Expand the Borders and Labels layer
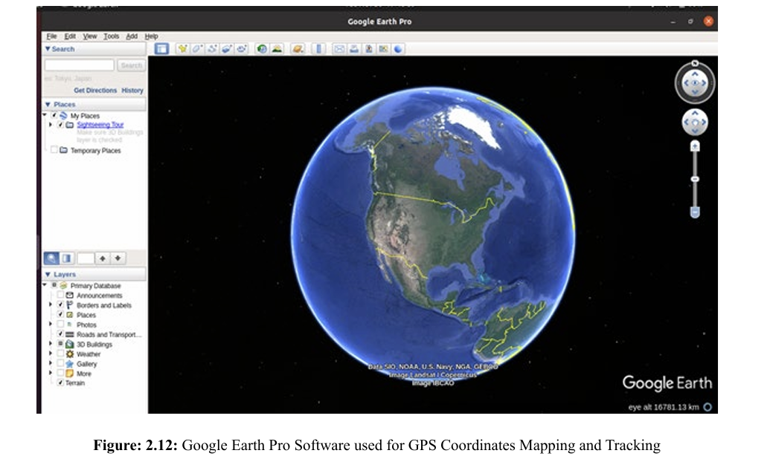This screenshot has width=770, height=459. pos(51,305)
